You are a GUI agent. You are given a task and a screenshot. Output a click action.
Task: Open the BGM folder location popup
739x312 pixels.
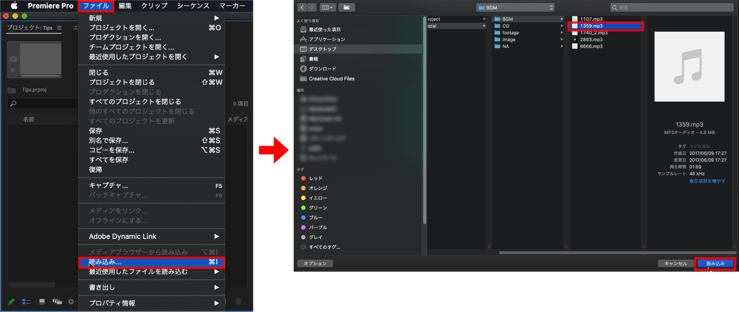click(515, 7)
